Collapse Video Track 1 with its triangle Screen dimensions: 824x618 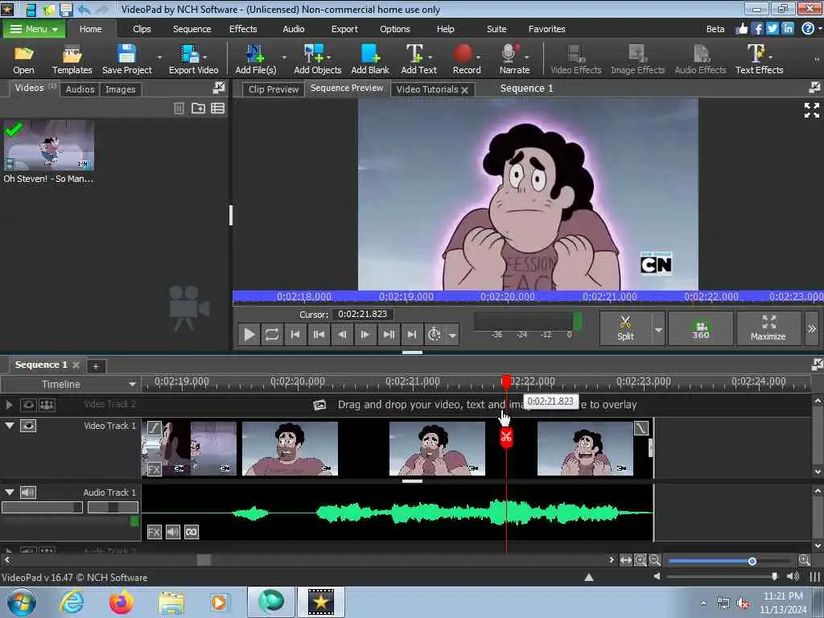[x=10, y=425]
